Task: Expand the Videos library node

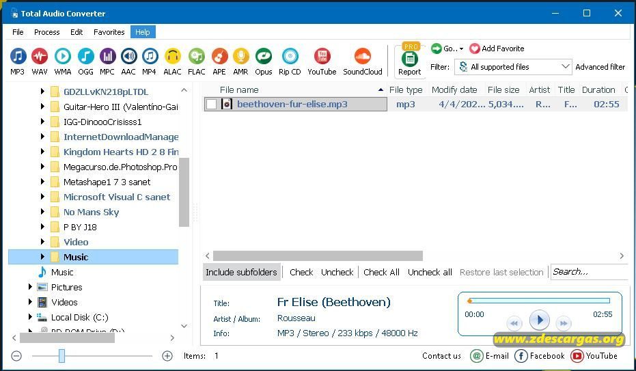Action: [30, 302]
